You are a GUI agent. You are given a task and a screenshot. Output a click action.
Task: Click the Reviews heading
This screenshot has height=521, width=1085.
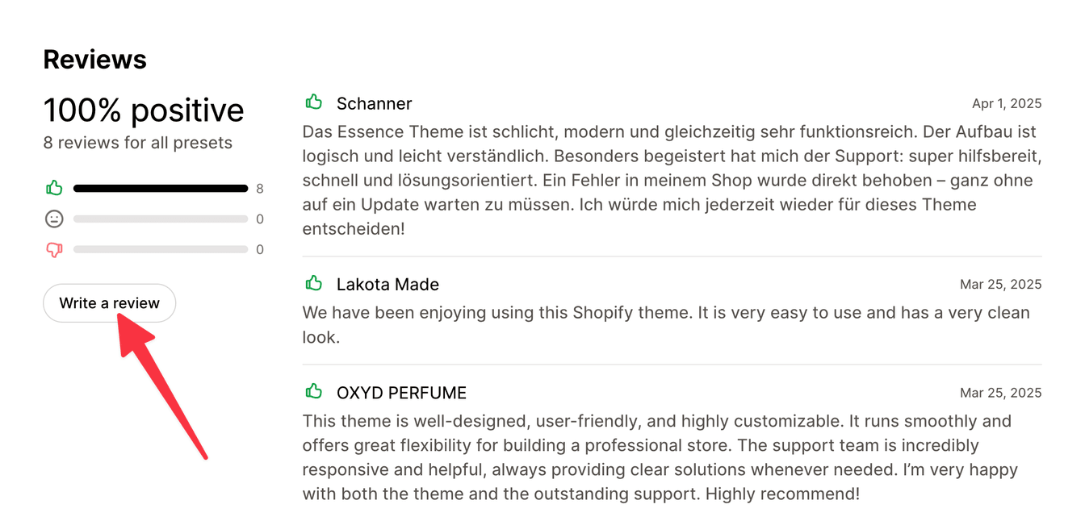click(x=94, y=59)
